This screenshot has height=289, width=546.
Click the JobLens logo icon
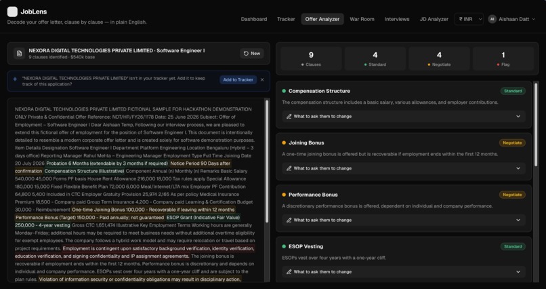click(12, 12)
